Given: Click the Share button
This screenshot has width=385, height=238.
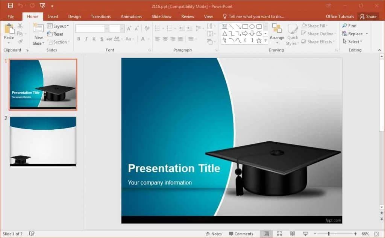Looking at the screenshot, I should pos(368,17).
